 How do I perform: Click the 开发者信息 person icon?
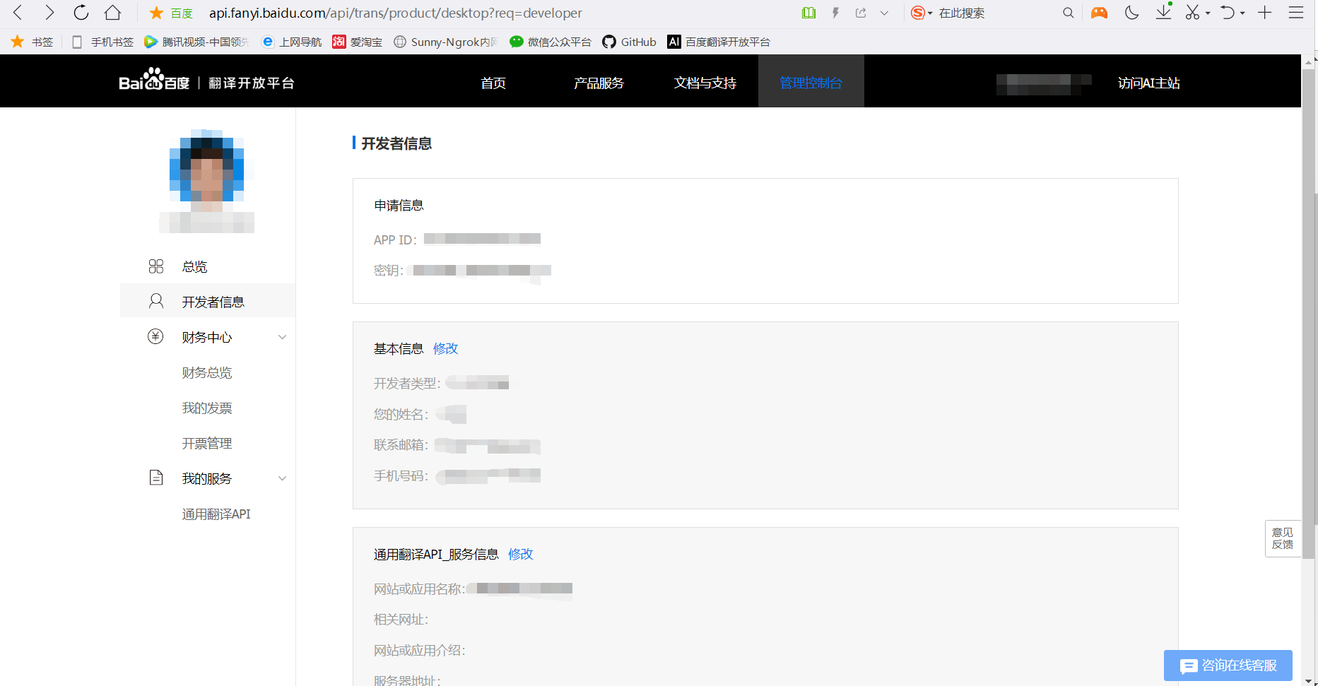[x=156, y=300]
